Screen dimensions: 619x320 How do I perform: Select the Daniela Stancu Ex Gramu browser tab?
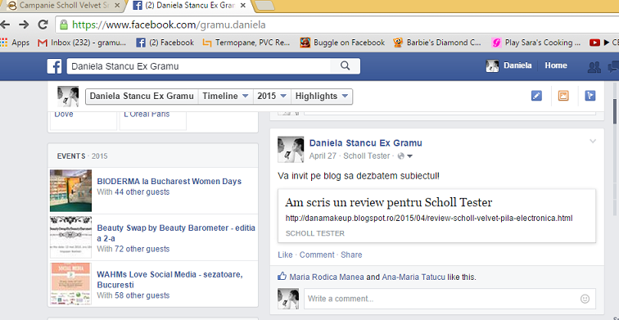pos(188,6)
